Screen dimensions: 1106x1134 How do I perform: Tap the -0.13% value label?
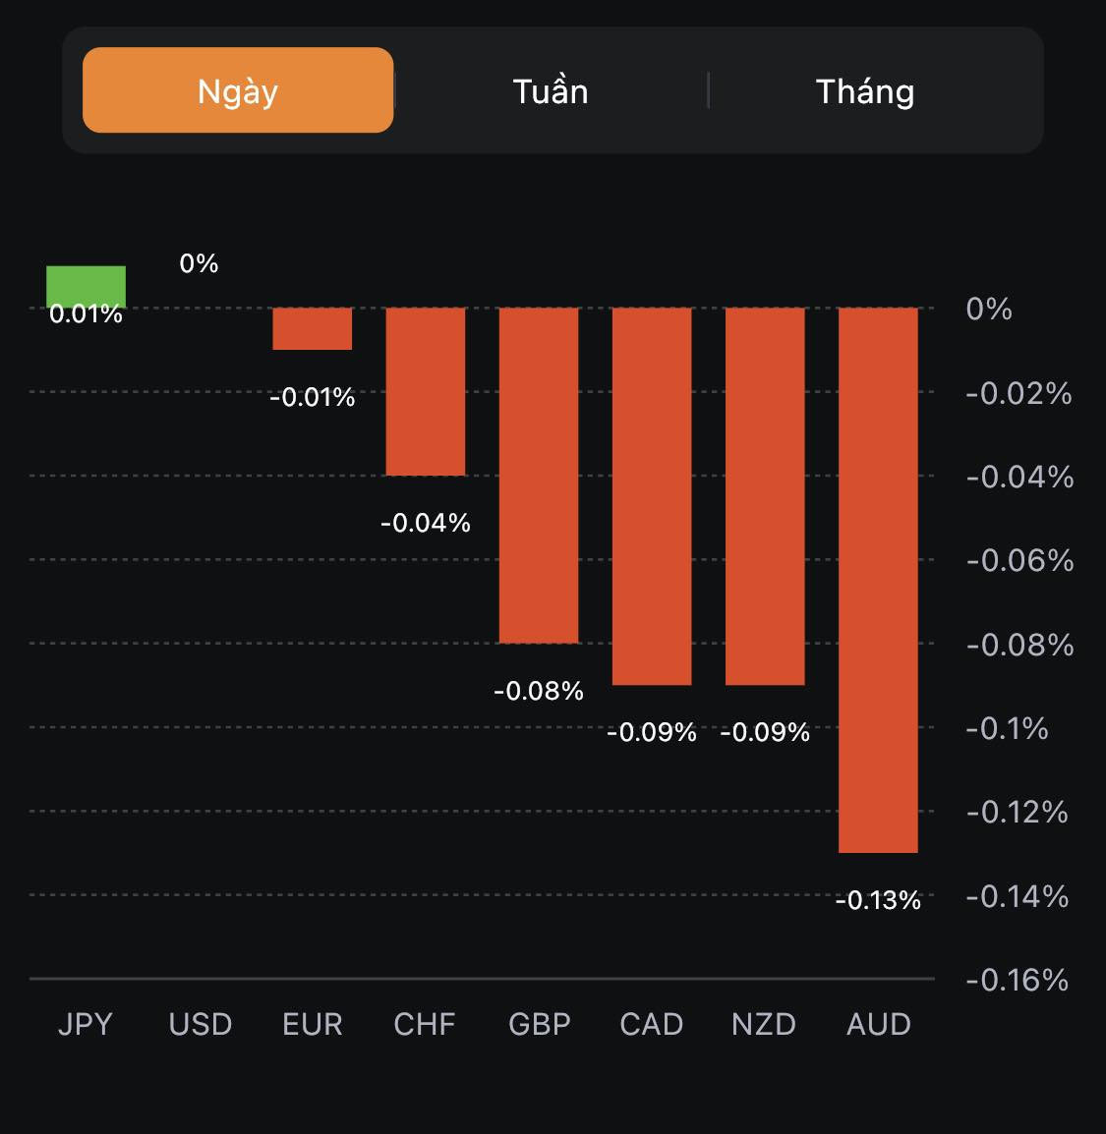pos(878,900)
